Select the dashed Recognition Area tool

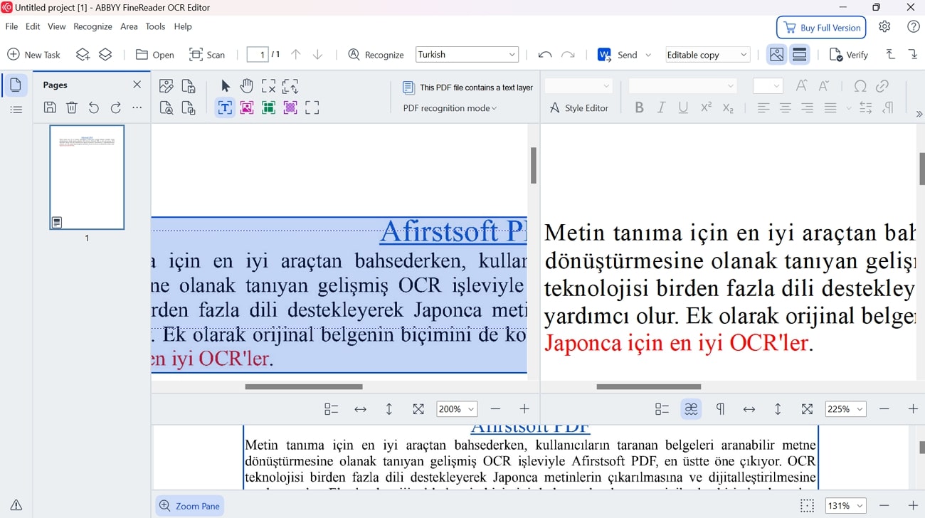(312, 107)
